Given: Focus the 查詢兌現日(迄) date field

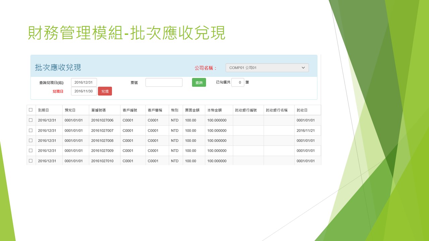Looking at the screenshot, I should tap(84, 82).
